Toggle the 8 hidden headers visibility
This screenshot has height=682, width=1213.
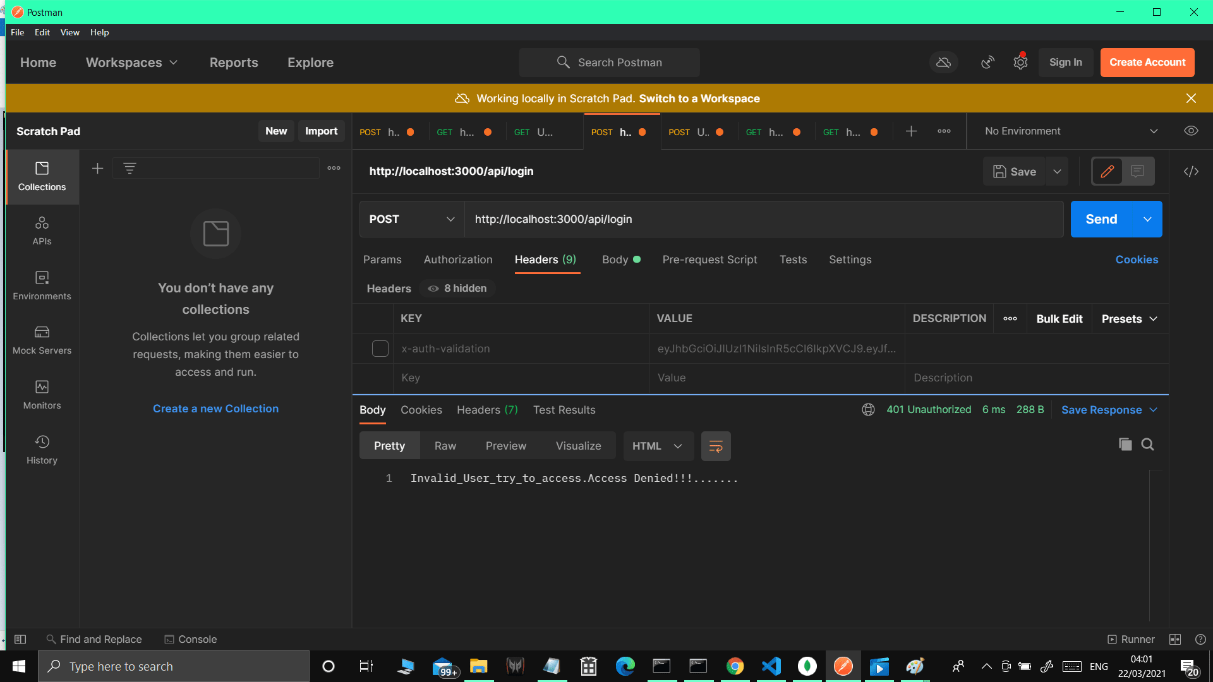click(457, 289)
